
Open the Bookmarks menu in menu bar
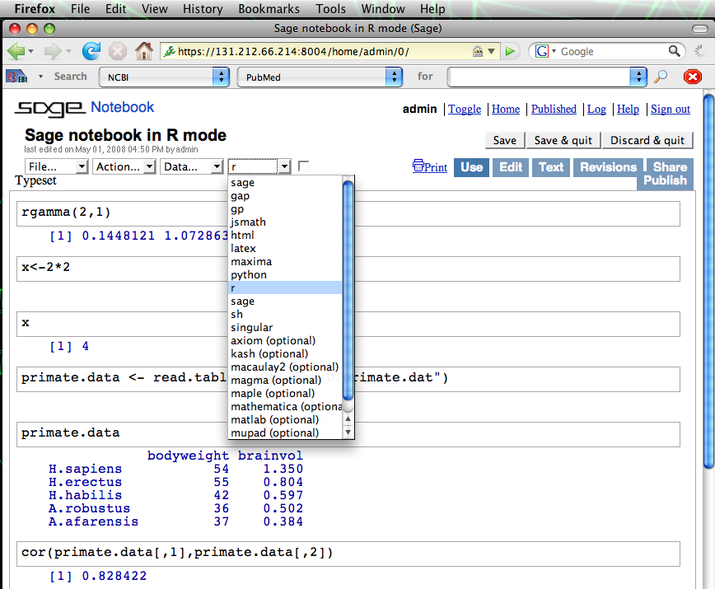coord(268,9)
